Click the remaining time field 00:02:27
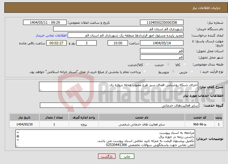The image size is (228, 164). [56, 43]
